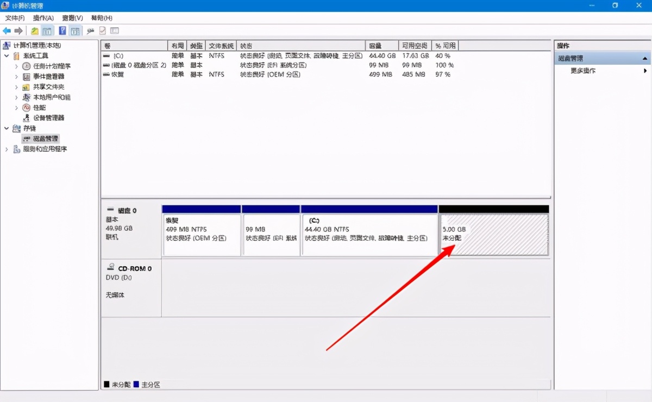Click the black 未分配 legend color swatch

pos(106,385)
